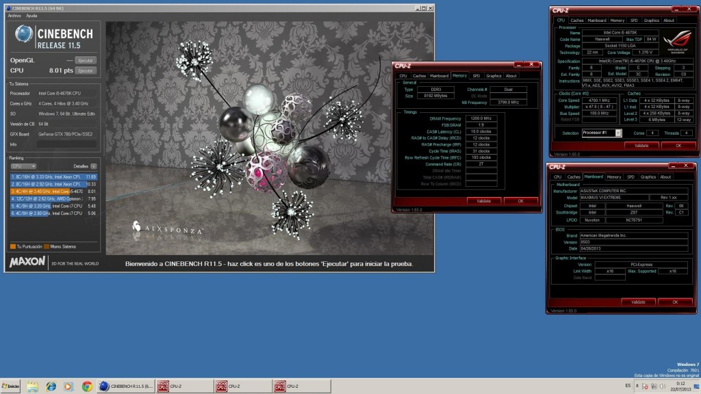Select ranking row 12C/12H AMD Opteron
Image resolution: width=701 pixels, height=394 pixels.
53,199
